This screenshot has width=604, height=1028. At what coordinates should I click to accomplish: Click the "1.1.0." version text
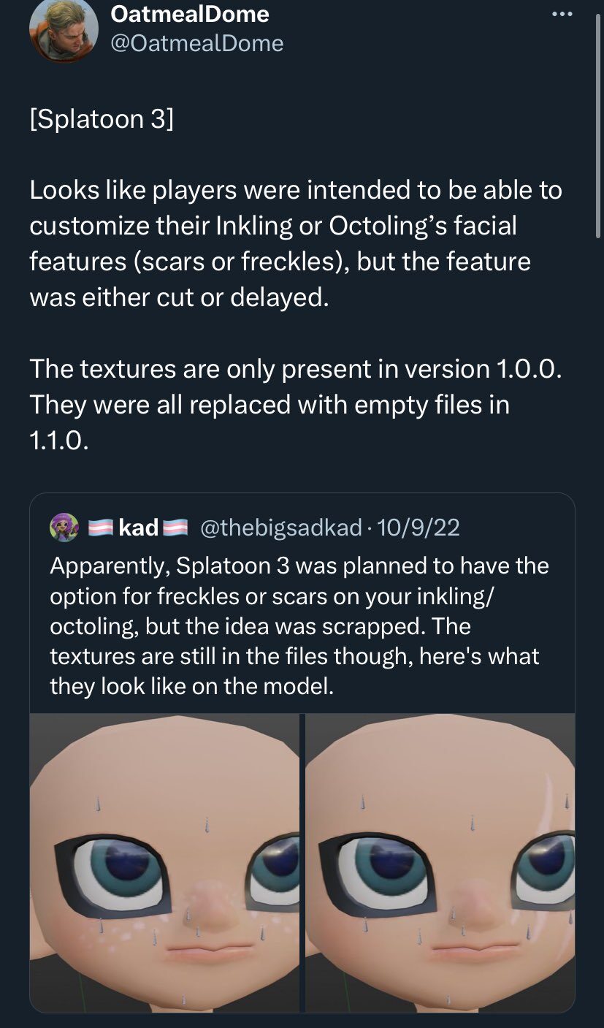coord(59,440)
